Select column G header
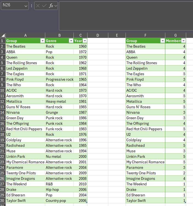The image size is (193, 206). pos(175,35)
